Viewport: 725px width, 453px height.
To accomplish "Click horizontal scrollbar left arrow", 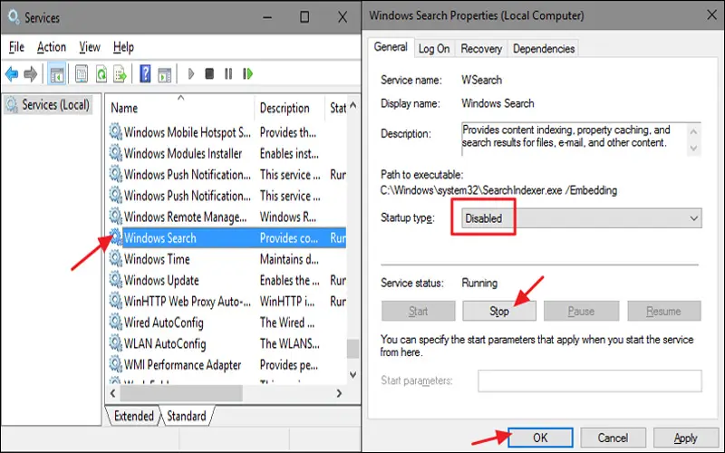I will (112, 393).
